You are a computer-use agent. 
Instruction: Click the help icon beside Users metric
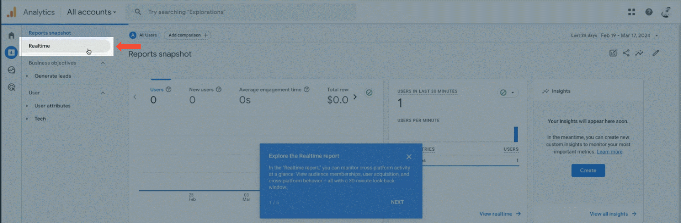coord(169,89)
